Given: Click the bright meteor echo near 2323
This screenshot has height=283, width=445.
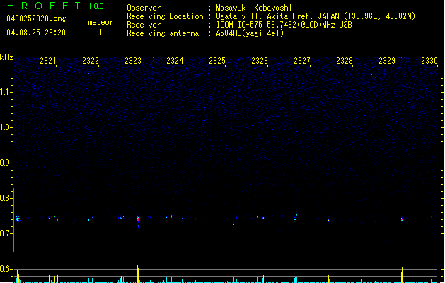Looking at the screenshot, I should [x=138, y=219].
